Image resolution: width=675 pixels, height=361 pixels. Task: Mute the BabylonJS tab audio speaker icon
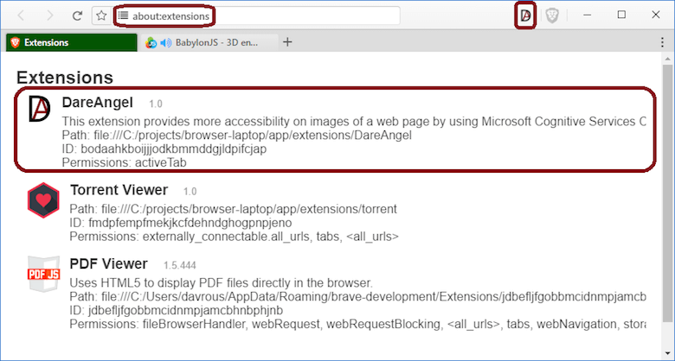[x=166, y=42]
